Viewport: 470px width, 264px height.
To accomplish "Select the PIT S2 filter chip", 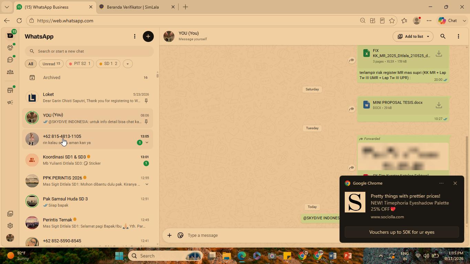I will pyautogui.click(x=80, y=64).
